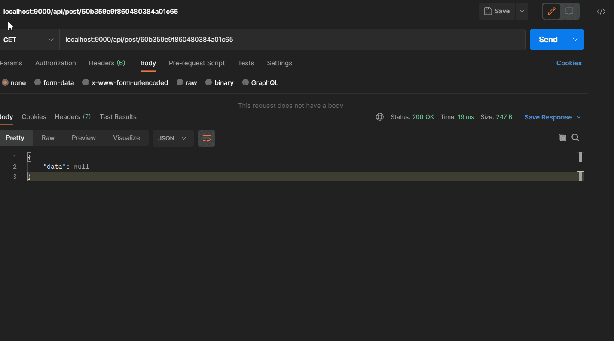Search the response with magnifier icon
Viewport: 614px width, 341px height.
click(575, 137)
